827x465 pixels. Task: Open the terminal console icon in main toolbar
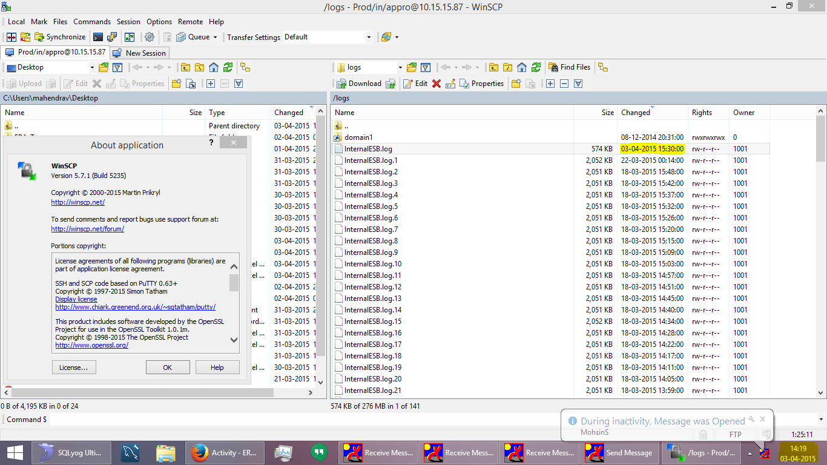tap(97, 37)
